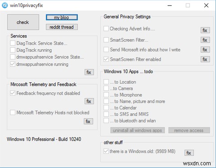Viewport: 216px width, 168px height.
Task: Click fix button for SmartScreen Filter enabled
Action: point(205,59)
